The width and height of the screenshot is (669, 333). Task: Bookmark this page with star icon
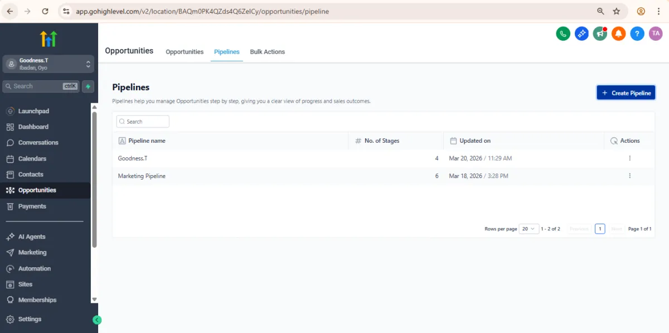point(617,11)
